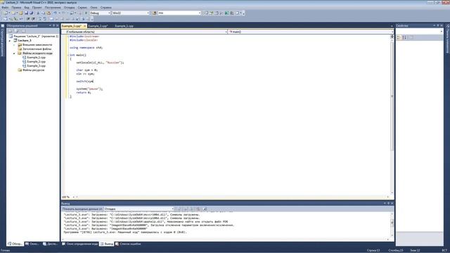Click the green toolbar icon right of search box
The height and width of the screenshot is (253, 450).
tap(226, 13)
